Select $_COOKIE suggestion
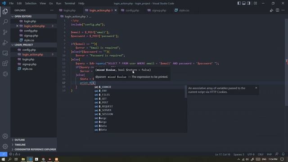The width and height of the screenshot is (288, 162). [x=140, y=87]
